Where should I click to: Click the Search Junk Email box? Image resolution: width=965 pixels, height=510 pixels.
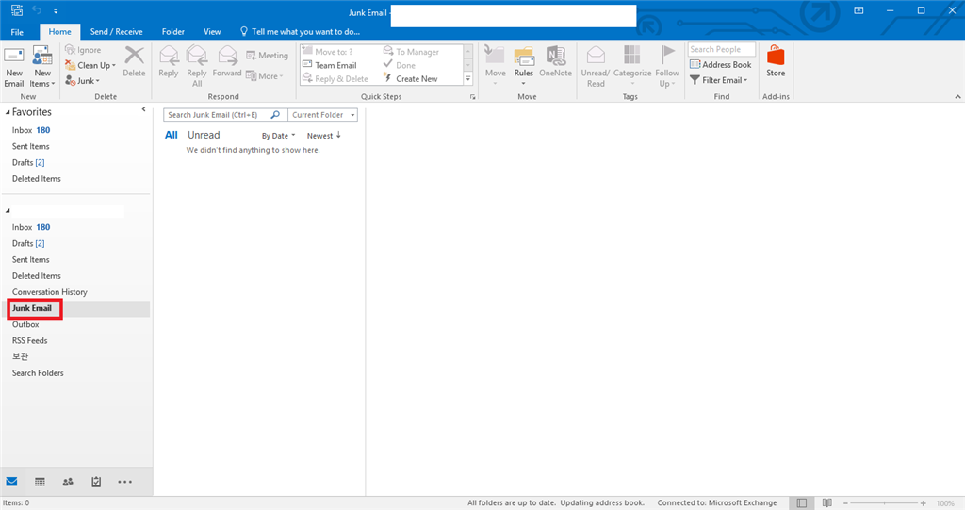(217, 115)
